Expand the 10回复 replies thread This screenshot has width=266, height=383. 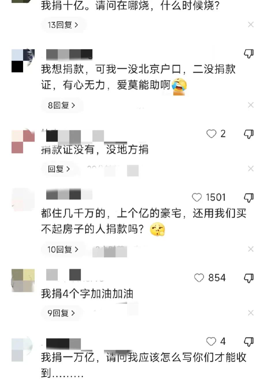click(63, 249)
